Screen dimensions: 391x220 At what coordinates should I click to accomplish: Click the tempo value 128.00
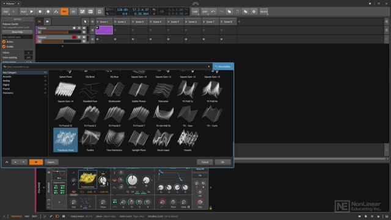click(x=122, y=10)
